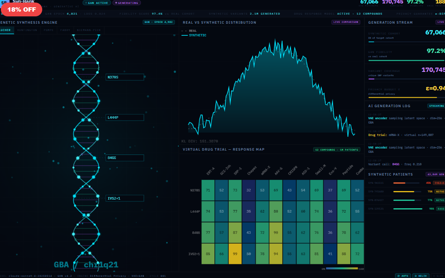Open the 12 COMPOUNDS · 1M PATIENTS selector
Image resolution: width=445 pixels, height=278 pixels.
coord(337,149)
